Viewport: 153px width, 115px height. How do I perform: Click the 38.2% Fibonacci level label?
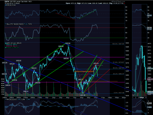(118, 74)
